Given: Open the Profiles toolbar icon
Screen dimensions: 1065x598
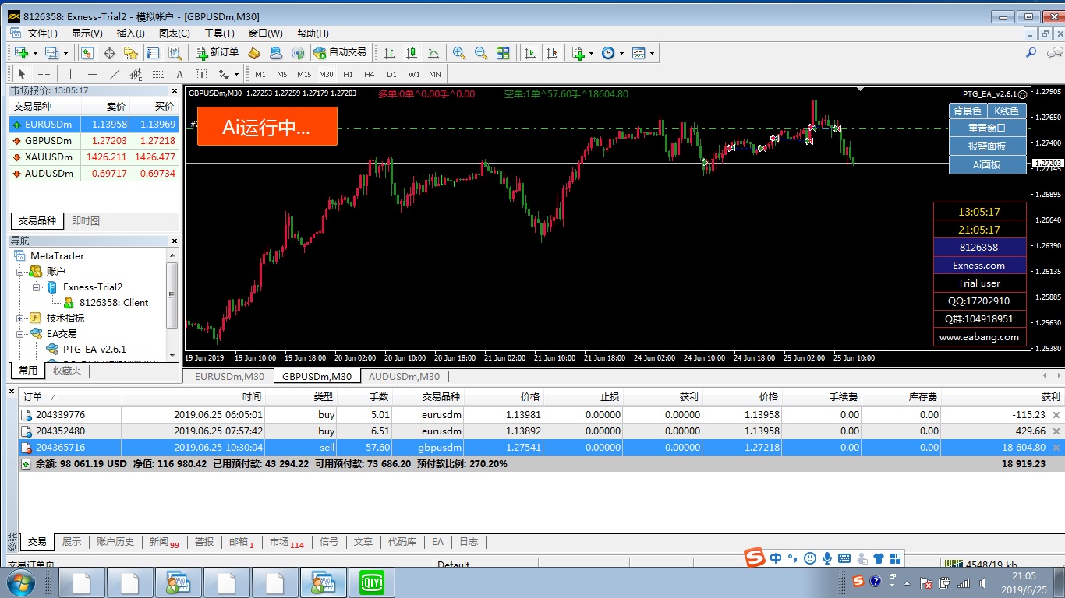Looking at the screenshot, I should coord(51,53).
